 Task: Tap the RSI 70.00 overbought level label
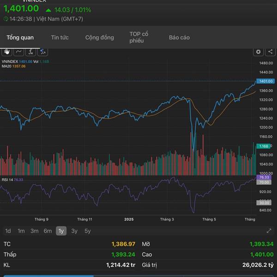(x=264, y=182)
